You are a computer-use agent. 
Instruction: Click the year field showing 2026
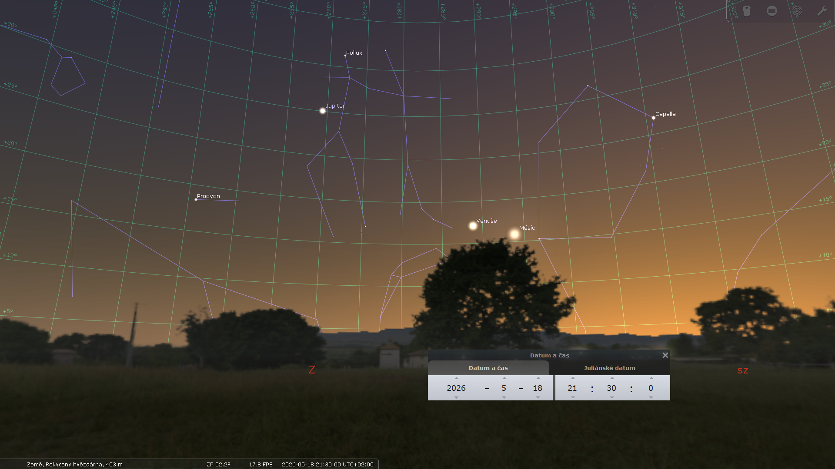coord(456,388)
